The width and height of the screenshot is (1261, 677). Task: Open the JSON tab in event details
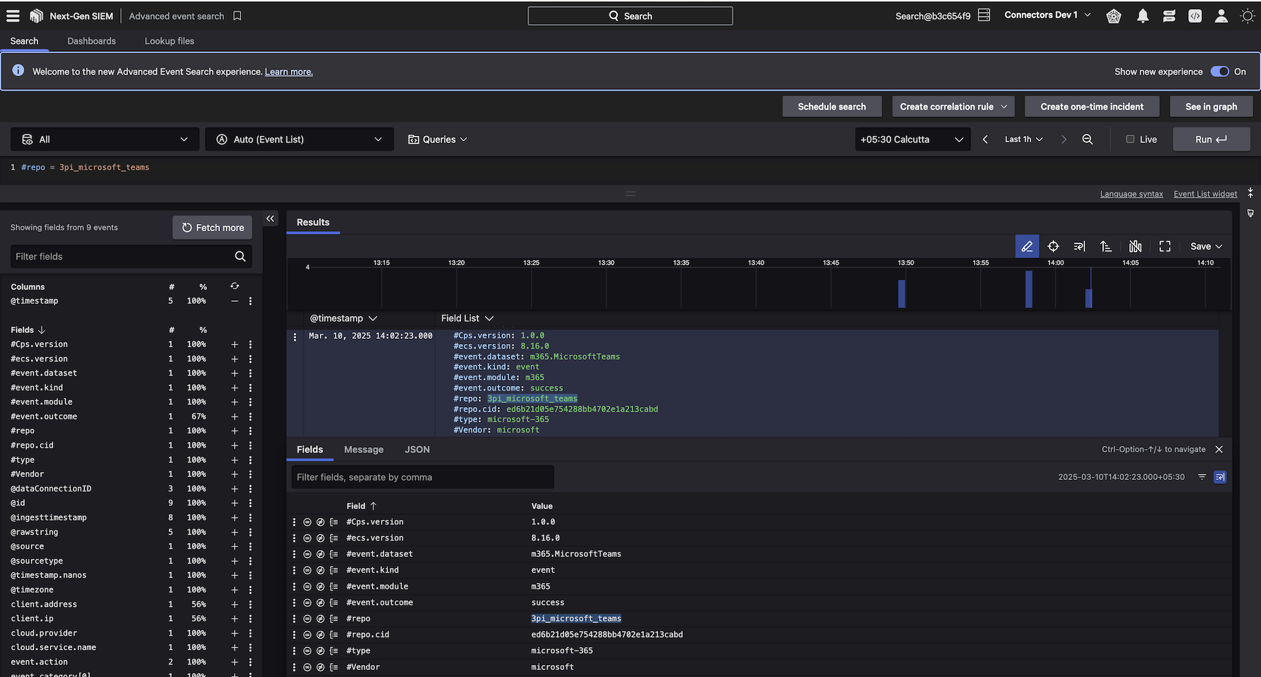click(417, 449)
